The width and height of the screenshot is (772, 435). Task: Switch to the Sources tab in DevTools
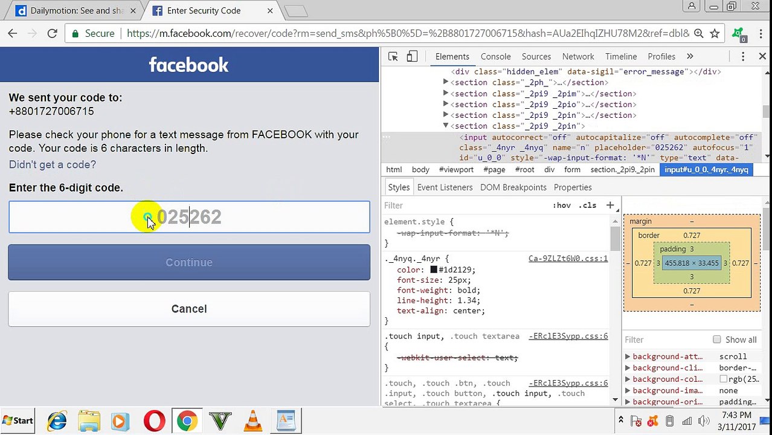[x=536, y=56]
